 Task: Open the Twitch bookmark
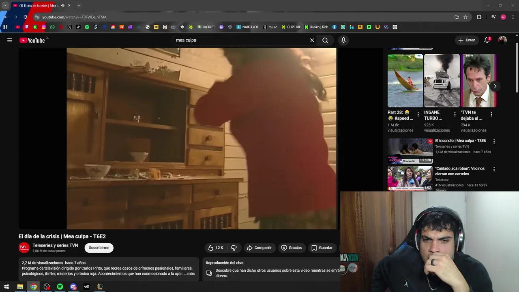coord(26,27)
